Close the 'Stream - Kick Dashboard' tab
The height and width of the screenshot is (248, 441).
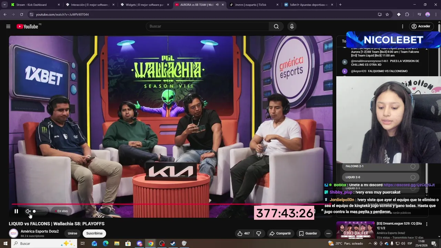click(59, 5)
